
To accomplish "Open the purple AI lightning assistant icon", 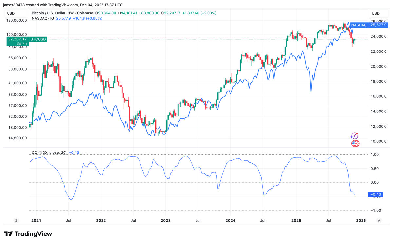I will pos(355,136).
